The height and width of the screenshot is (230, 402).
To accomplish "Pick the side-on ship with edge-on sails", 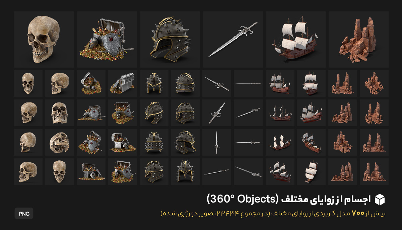I will (280, 113).
